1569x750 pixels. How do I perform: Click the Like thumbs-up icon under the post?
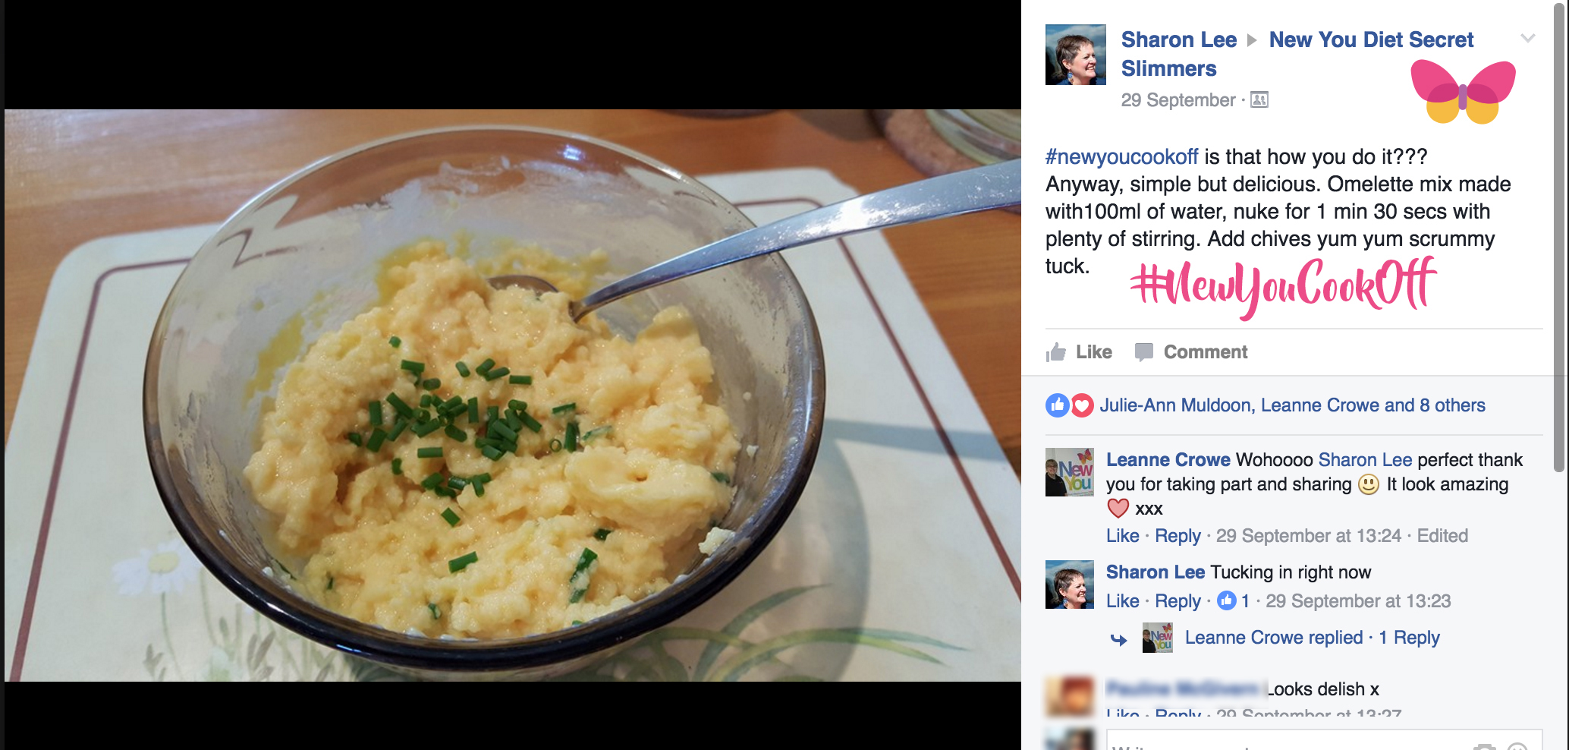click(x=1056, y=352)
